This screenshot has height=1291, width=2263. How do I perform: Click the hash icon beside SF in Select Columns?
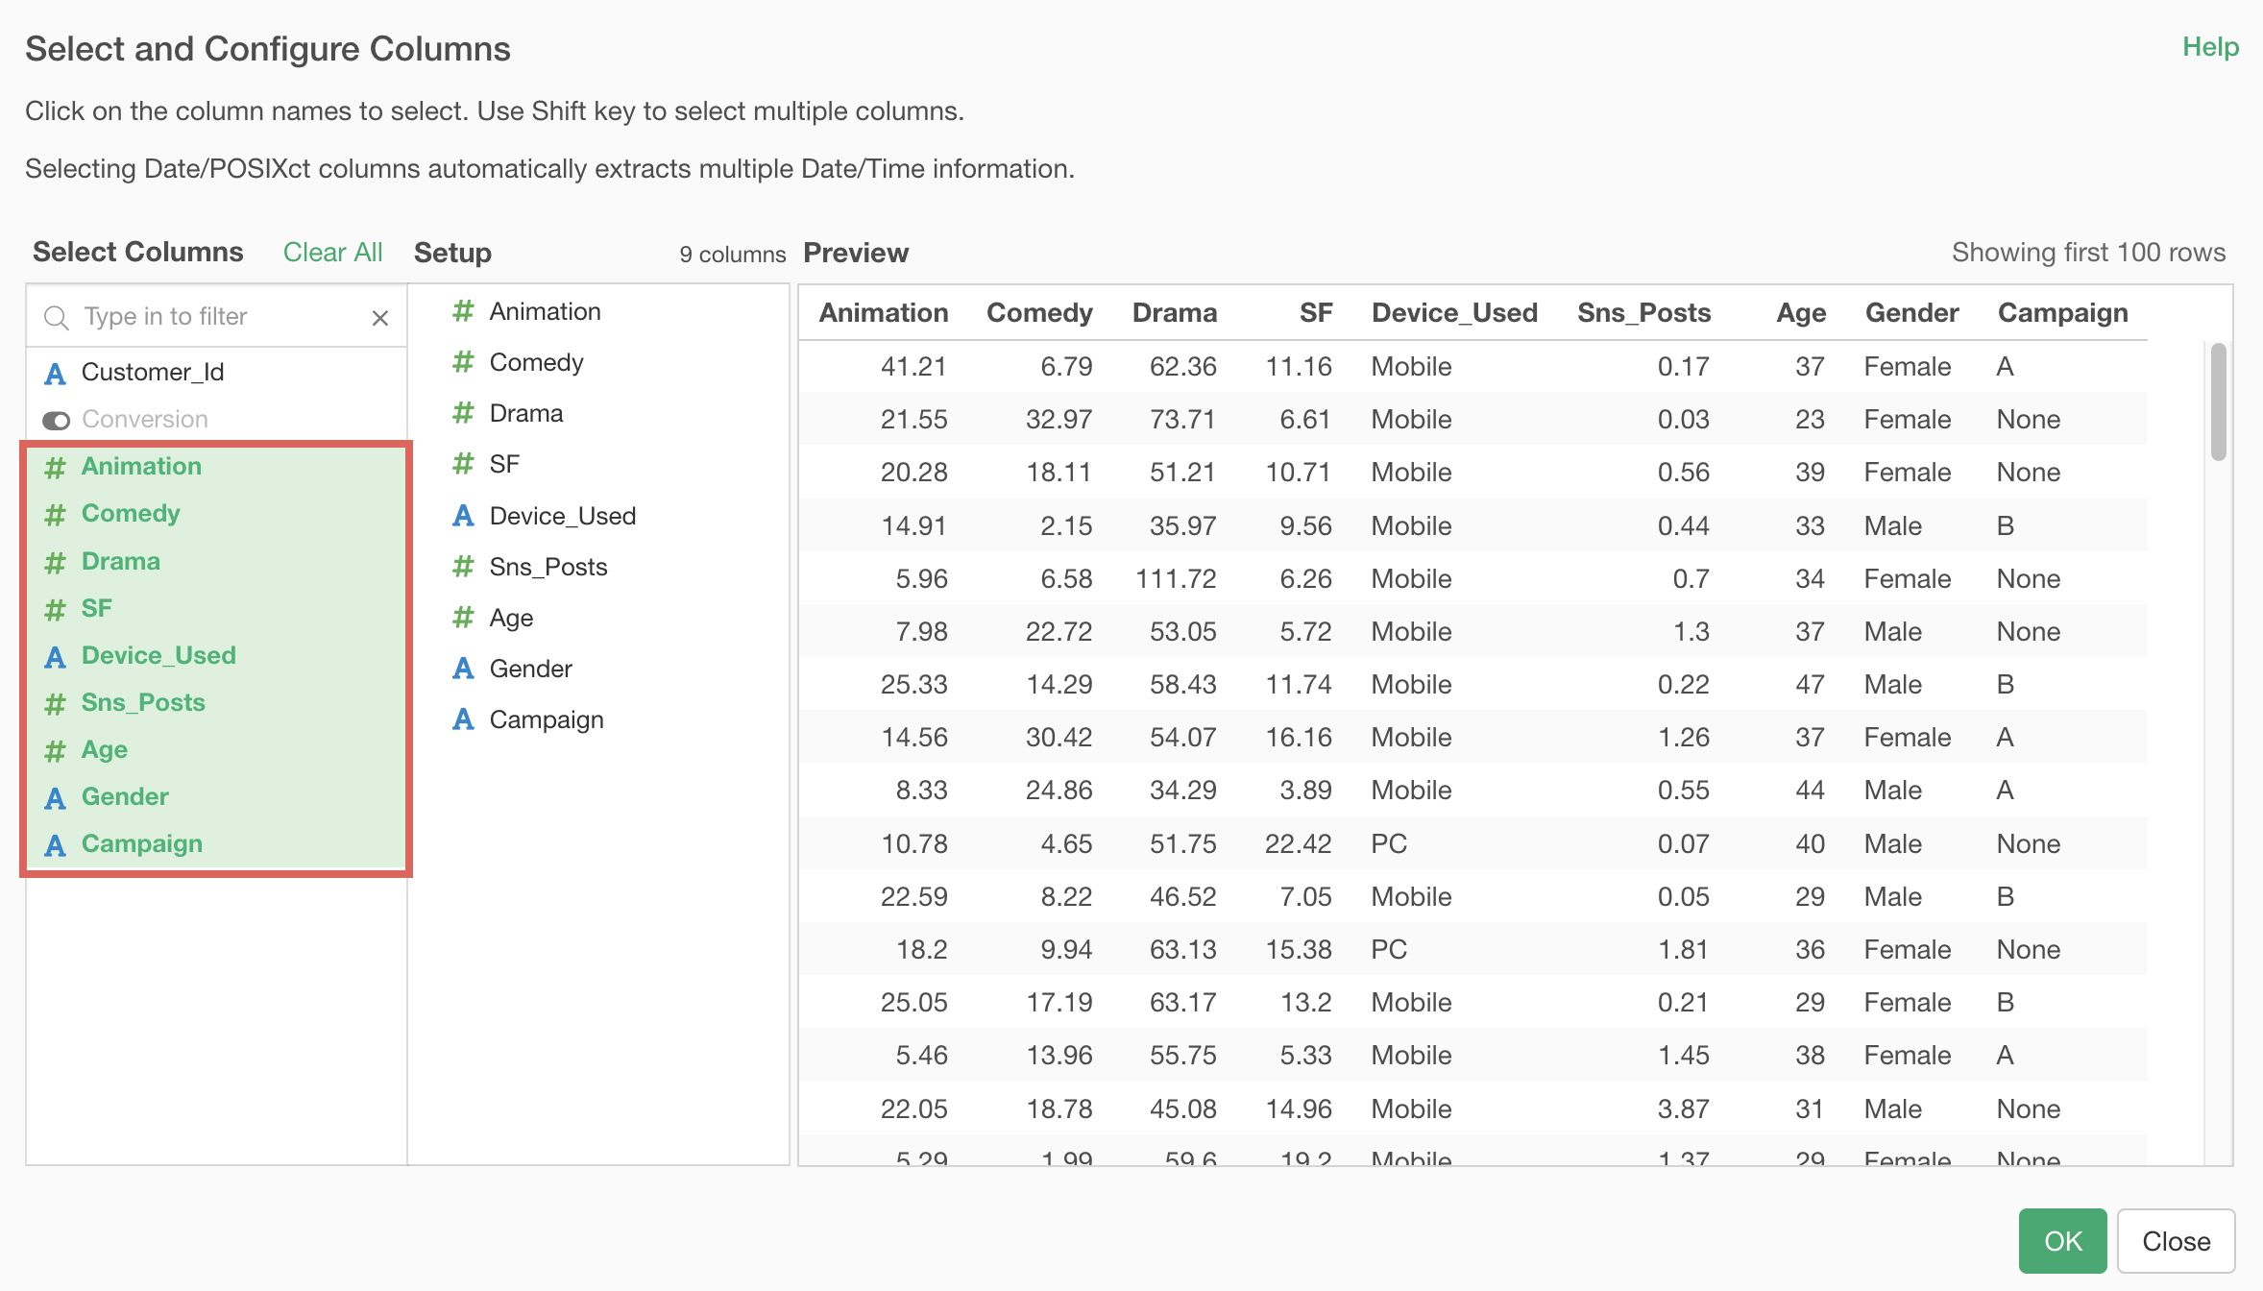click(x=56, y=609)
